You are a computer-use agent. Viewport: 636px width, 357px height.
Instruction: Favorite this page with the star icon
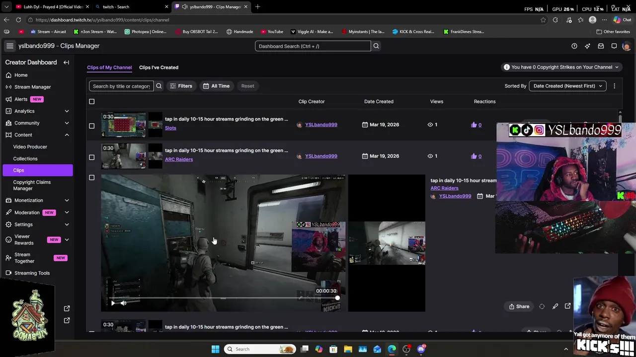point(543,20)
